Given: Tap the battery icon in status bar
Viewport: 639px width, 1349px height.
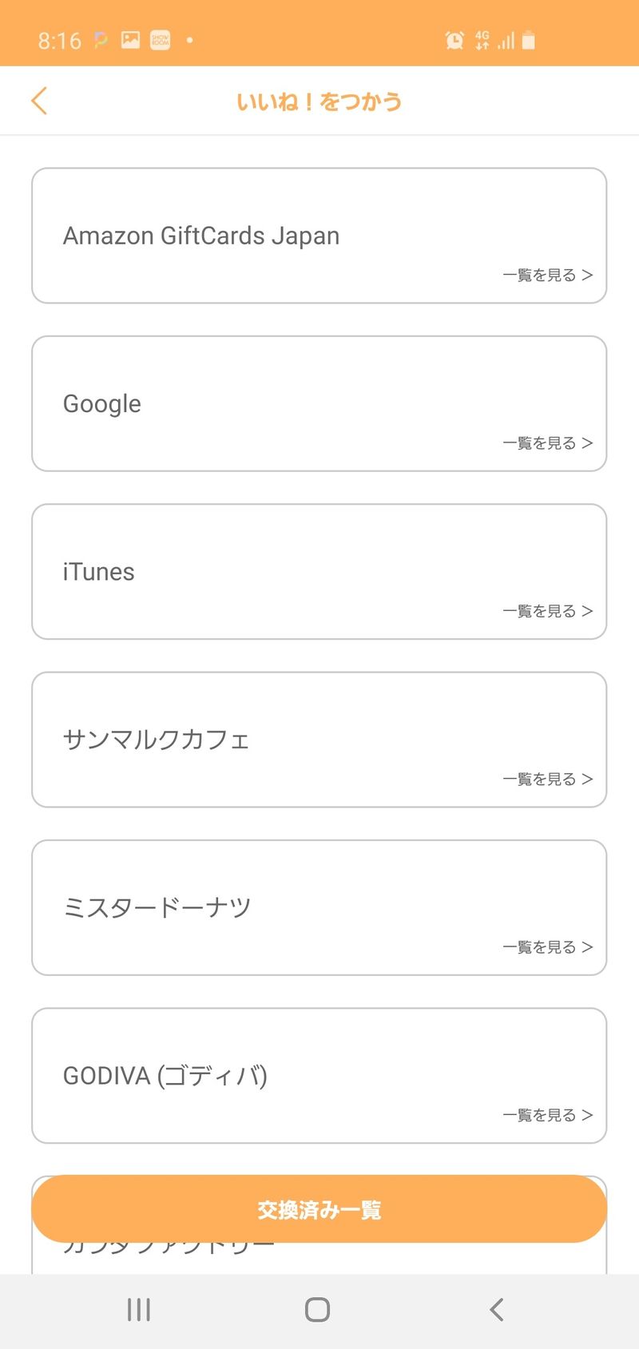Looking at the screenshot, I should tap(528, 40).
